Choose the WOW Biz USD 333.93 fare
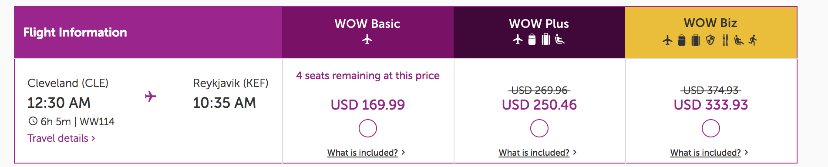Image resolution: width=828 pixels, height=167 pixels. (x=711, y=128)
